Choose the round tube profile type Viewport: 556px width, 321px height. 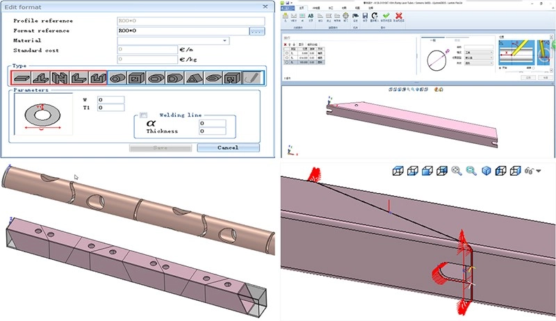coord(119,76)
